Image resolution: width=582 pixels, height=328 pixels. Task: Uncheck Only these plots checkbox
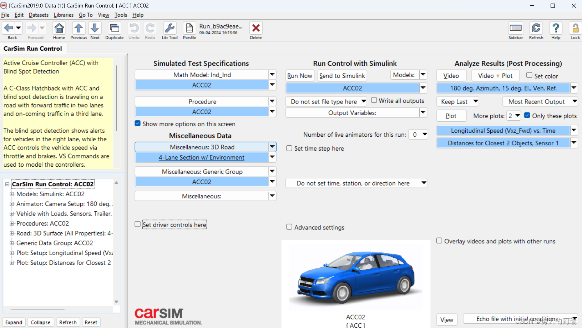(x=527, y=115)
